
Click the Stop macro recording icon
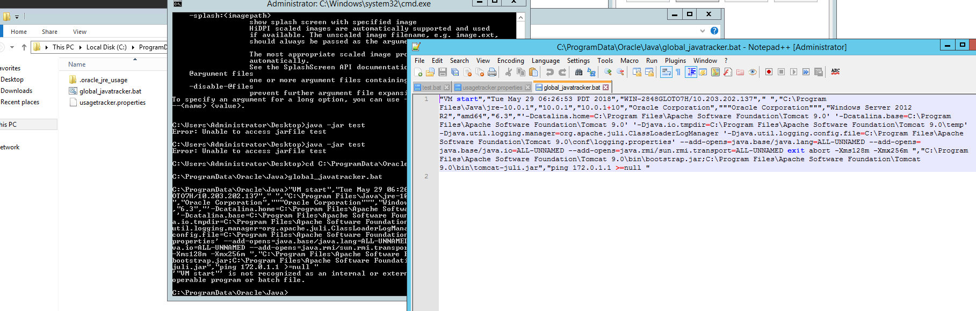[x=781, y=72]
